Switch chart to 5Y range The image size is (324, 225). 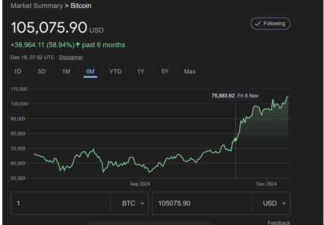(x=165, y=71)
